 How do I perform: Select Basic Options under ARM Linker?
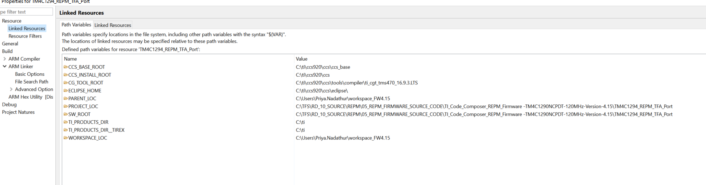click(30, 74)
